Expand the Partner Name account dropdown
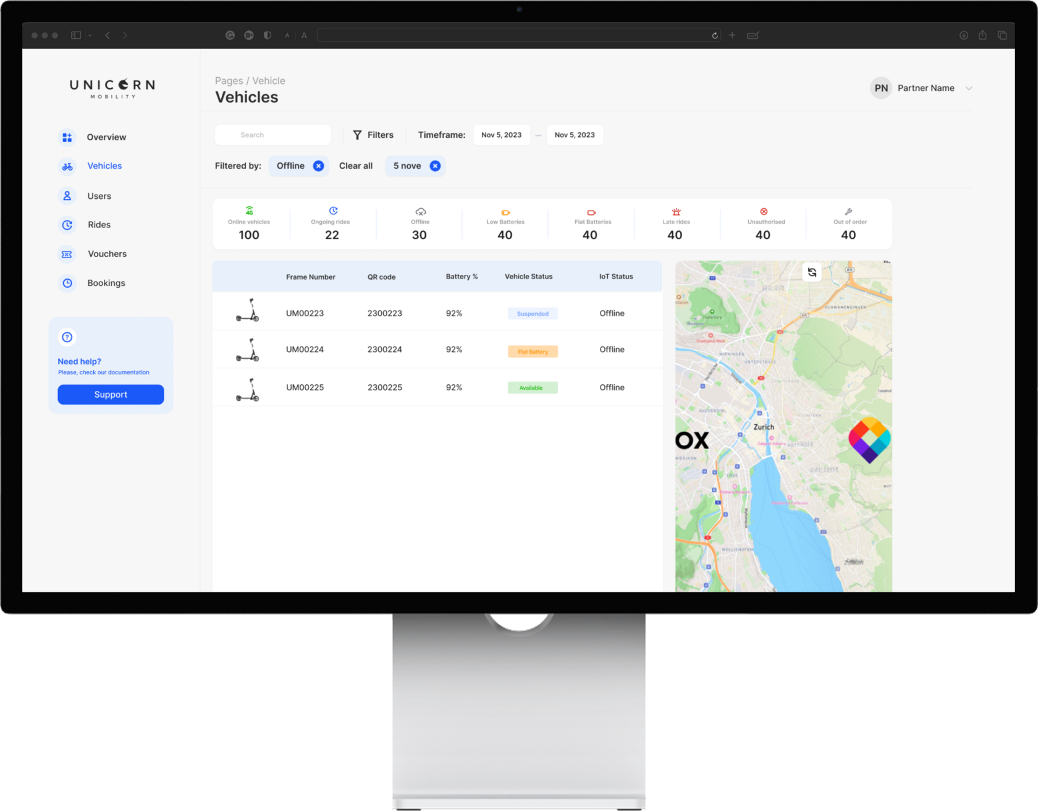1038x811 pixels. (x=968, y=88)
